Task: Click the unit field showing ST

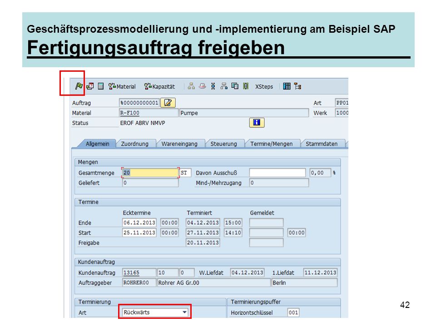Action: [x=185, y=173]
